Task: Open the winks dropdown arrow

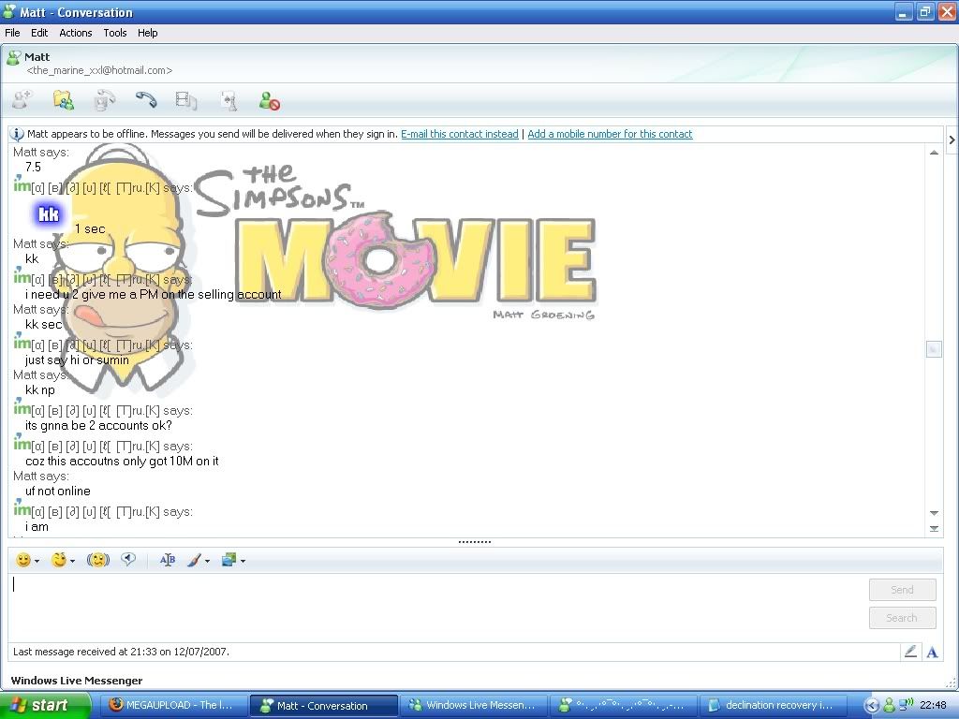Action: pos(72,561)
